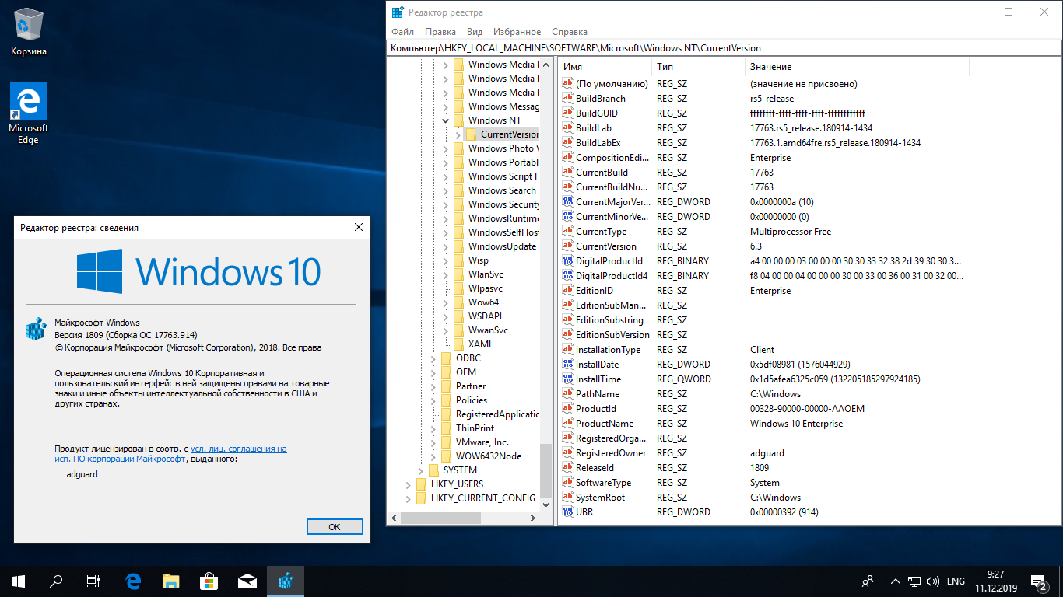The height and width of the screenshot is (597, 1063).
Task: Expand the Windows Search key
Action: click(446, 190)
